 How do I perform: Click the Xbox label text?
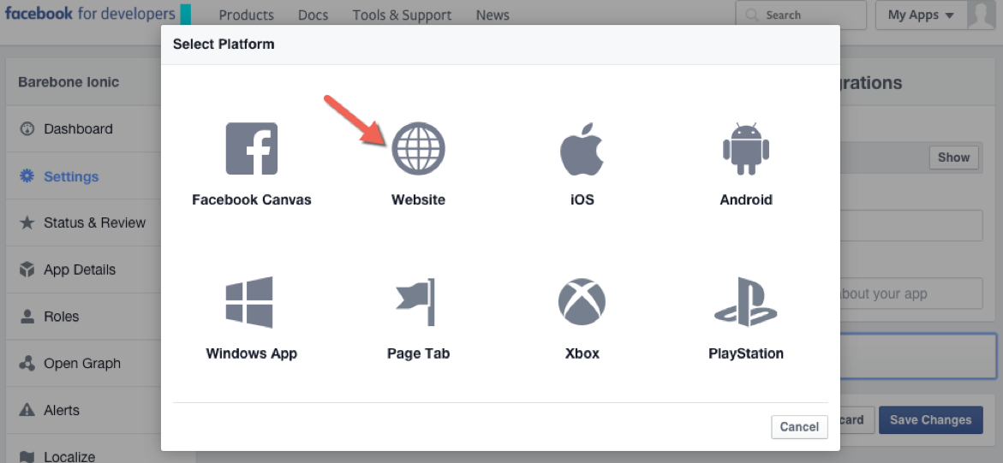(x=582, y=353)
